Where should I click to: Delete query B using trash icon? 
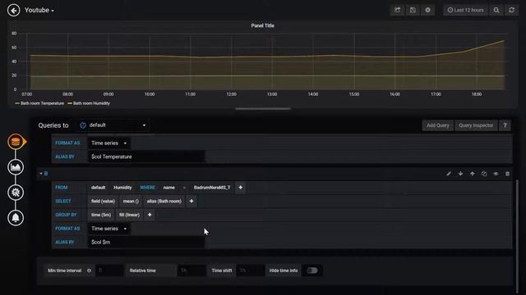coord(507,174)
